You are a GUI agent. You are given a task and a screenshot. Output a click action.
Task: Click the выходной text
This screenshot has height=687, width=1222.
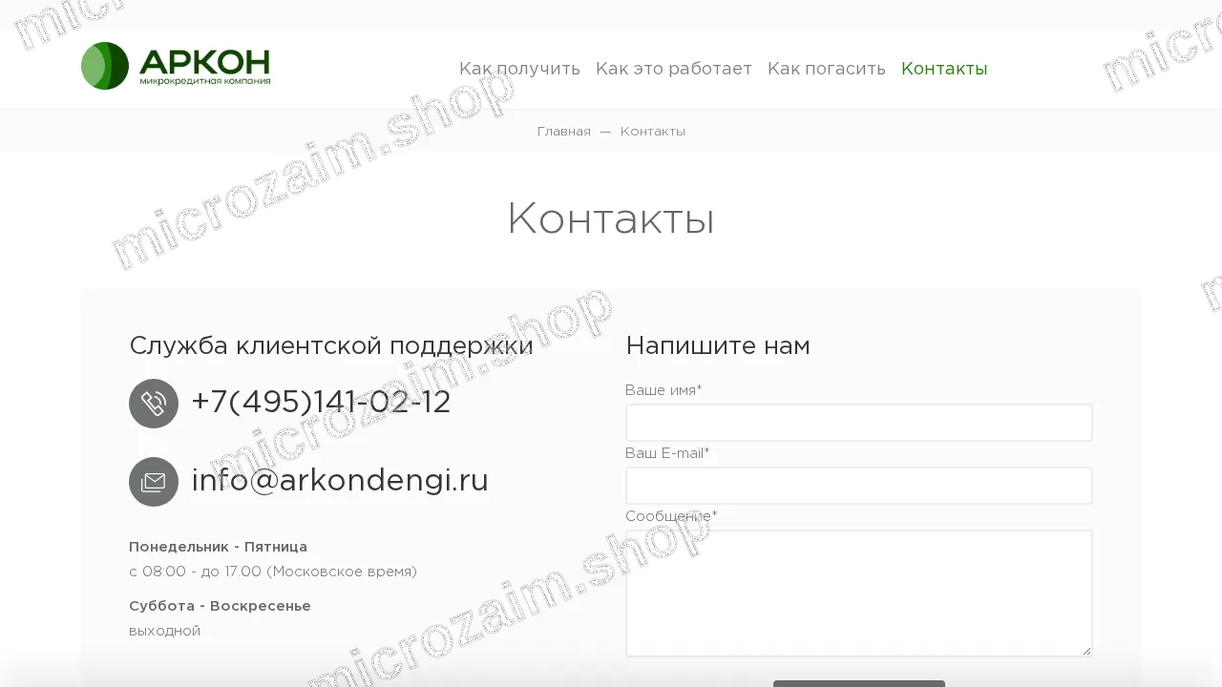coord(165,632)
